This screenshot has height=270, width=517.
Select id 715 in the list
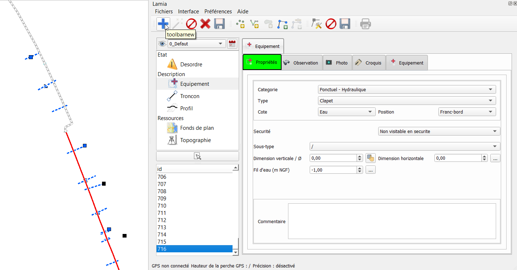[195, 242]
